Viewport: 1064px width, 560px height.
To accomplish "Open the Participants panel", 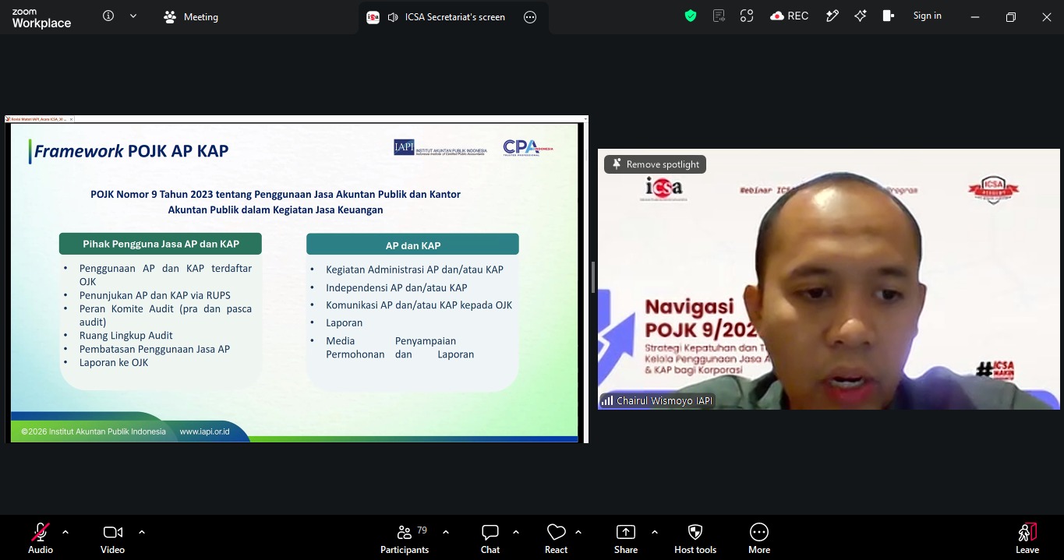I will click(x=405, y=537).
